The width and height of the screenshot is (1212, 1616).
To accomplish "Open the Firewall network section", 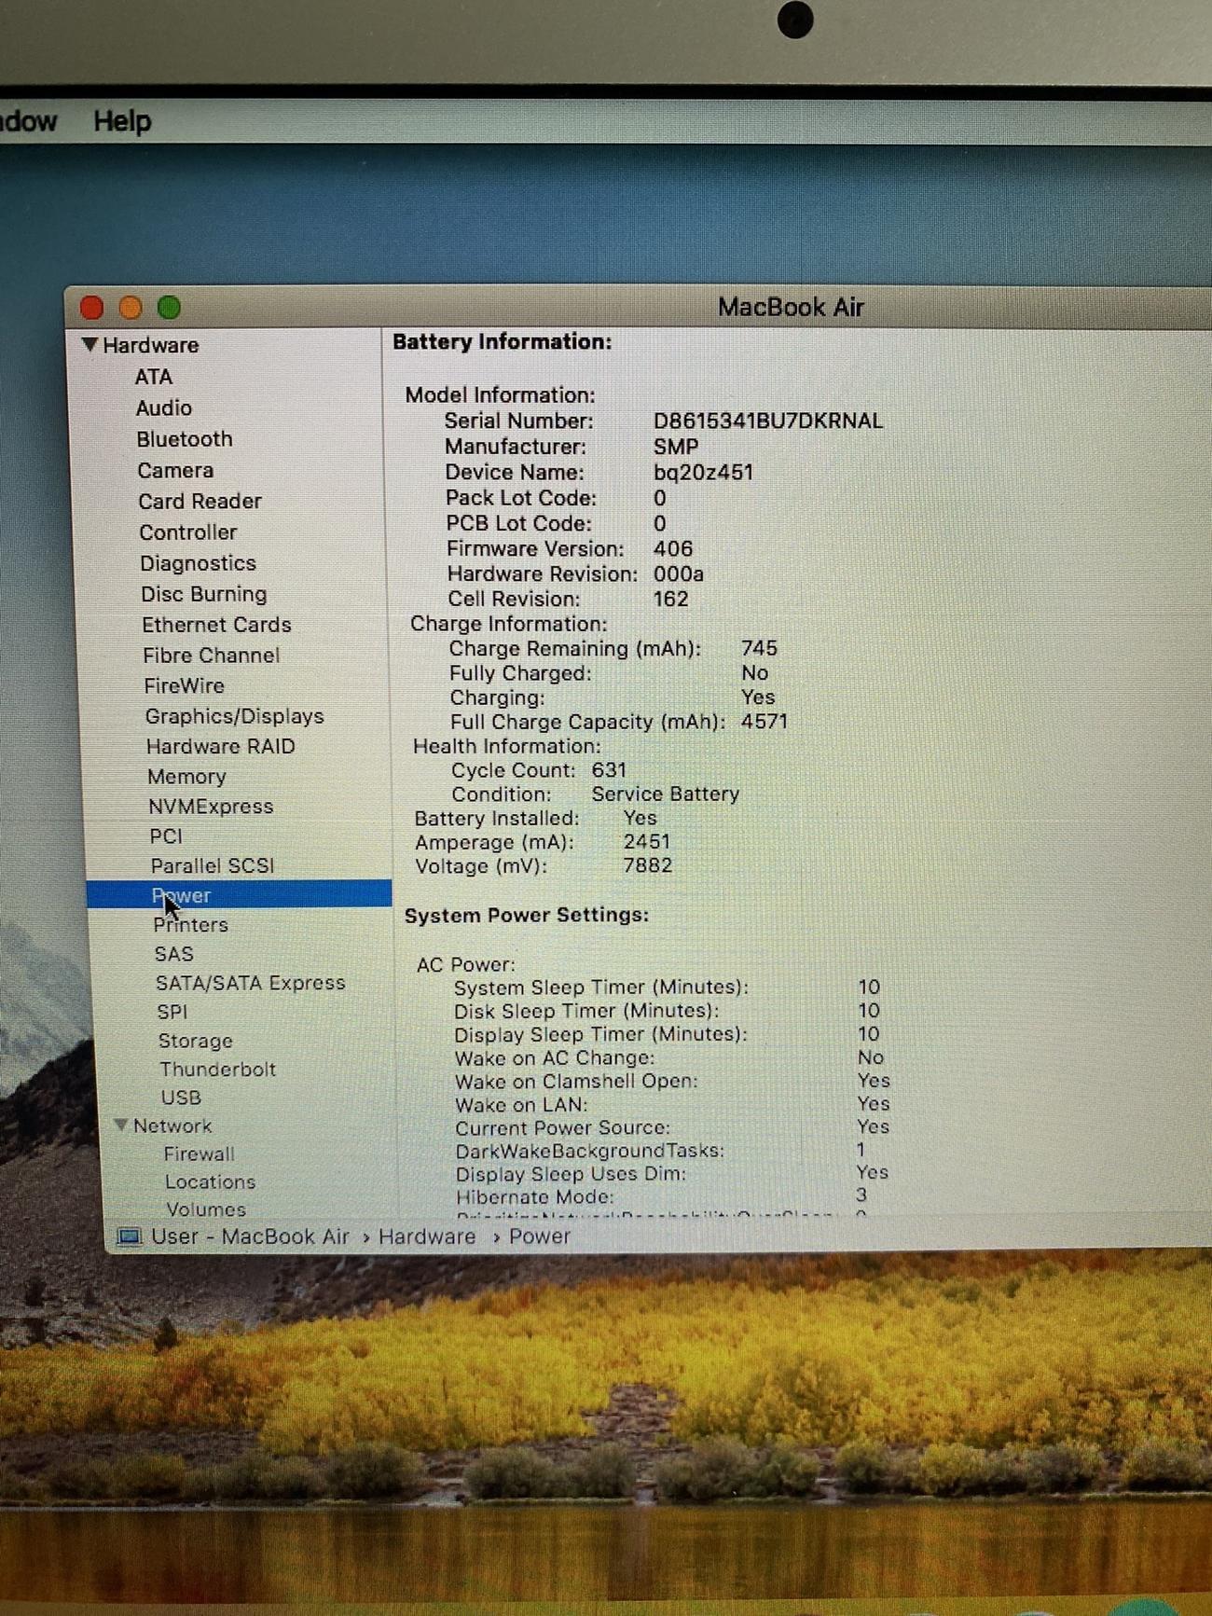I will click(199, 1154).
